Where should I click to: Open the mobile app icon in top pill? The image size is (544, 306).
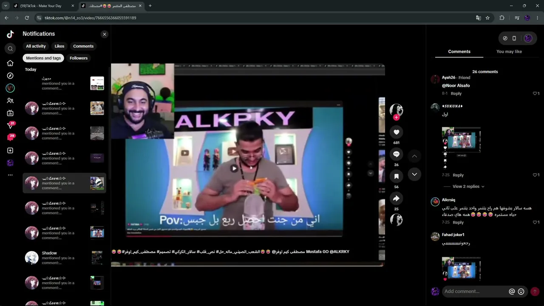click(514, 38)
